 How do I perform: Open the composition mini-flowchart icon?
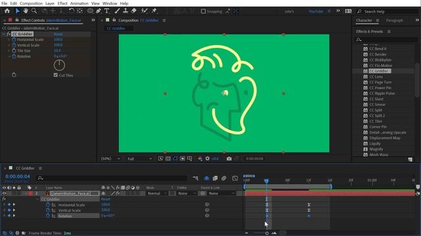click(195, 178)
